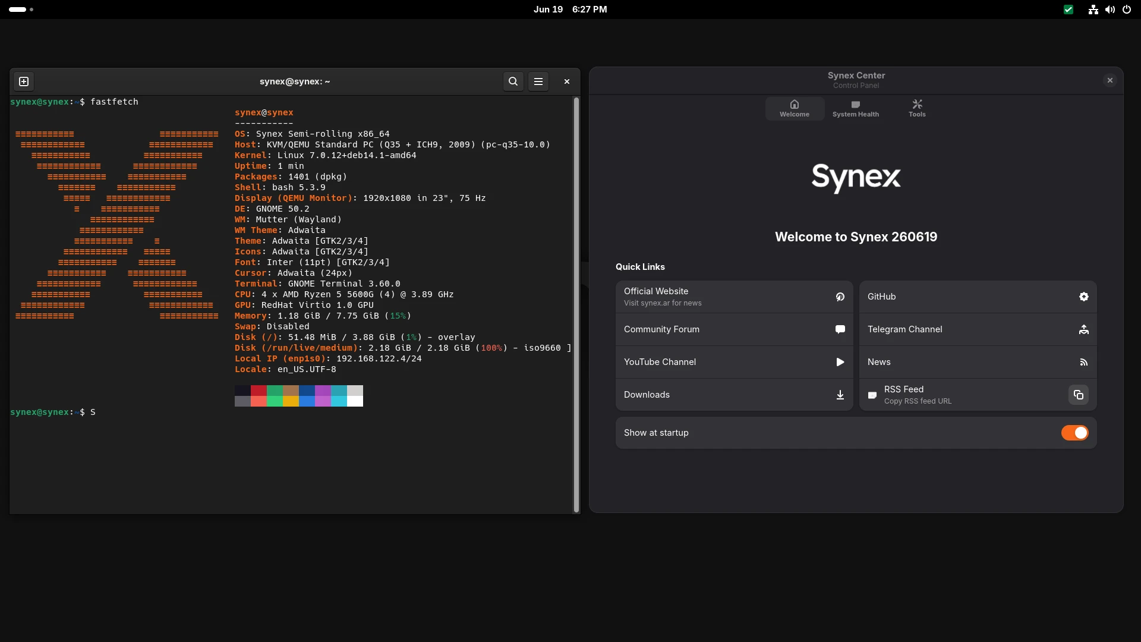The height and width of the screenshot is (642, 1141).
Task: Click the Downloads arrow icon
Action: 840,395
